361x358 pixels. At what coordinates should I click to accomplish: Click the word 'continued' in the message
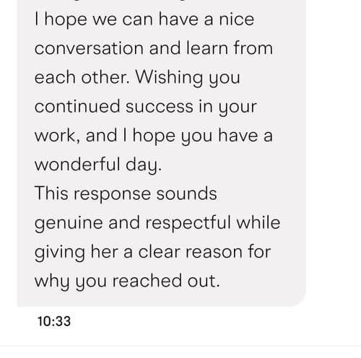click(77, 106)
